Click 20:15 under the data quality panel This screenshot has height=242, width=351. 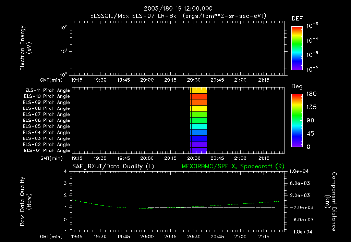click(x=170, y=237)
